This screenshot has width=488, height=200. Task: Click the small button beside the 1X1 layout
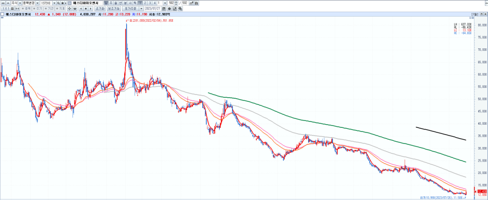(17, 8)
